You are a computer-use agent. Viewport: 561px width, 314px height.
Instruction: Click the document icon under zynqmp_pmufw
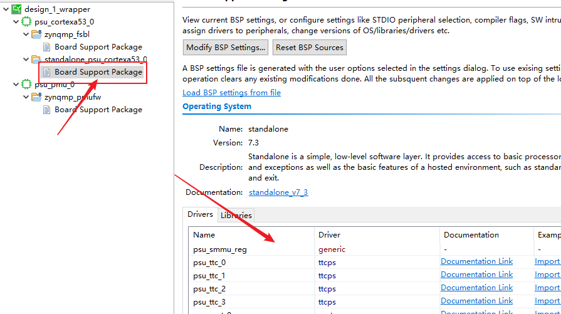(47, 110)
